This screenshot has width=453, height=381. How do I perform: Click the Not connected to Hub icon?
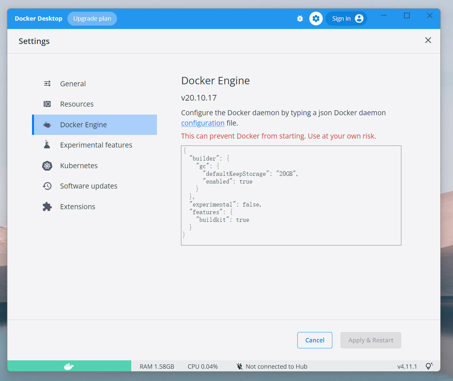[x=239, y=366]
